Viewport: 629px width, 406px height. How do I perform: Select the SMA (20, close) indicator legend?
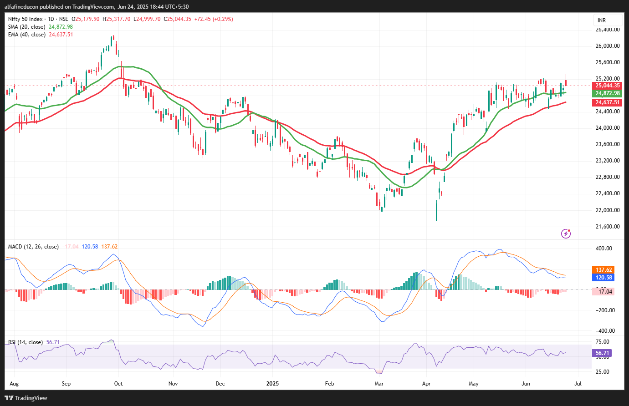point(27,27)
